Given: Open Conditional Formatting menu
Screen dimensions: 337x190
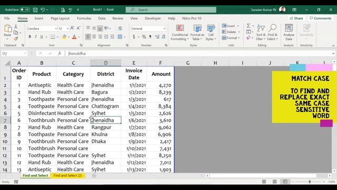Looking at the screenshot, I should (180, 33).
